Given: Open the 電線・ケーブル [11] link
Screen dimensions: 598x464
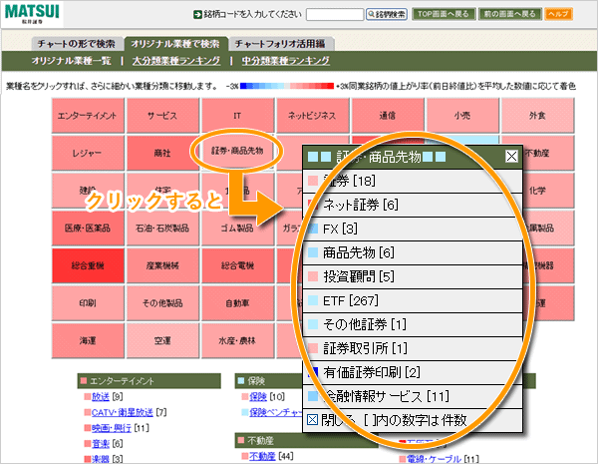Looking at the screenshot, I should 434,459.
